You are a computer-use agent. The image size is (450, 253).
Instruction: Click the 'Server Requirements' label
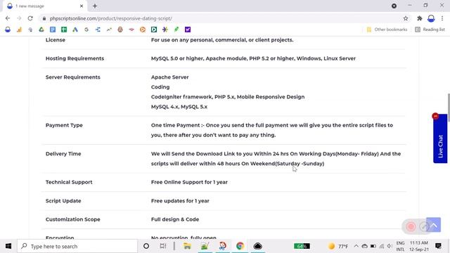click(72, 77)
